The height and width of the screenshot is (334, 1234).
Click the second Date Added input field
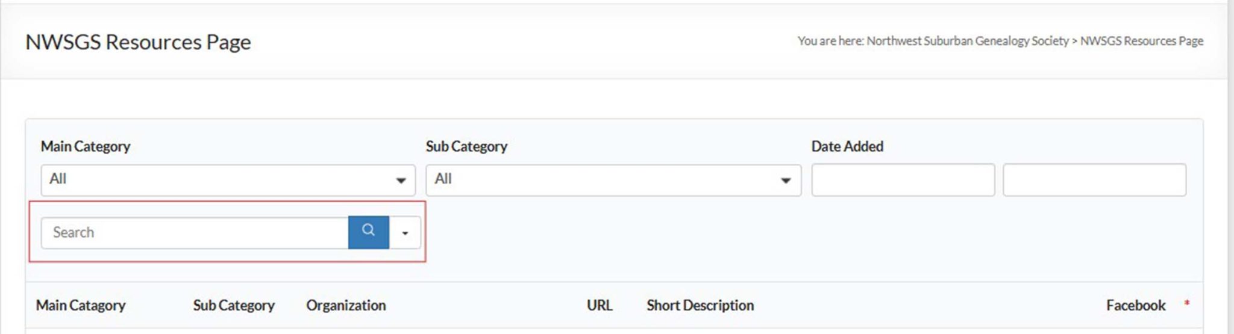1094,180
